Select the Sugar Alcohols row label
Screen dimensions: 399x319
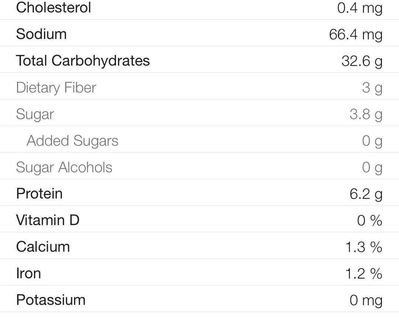64,167
